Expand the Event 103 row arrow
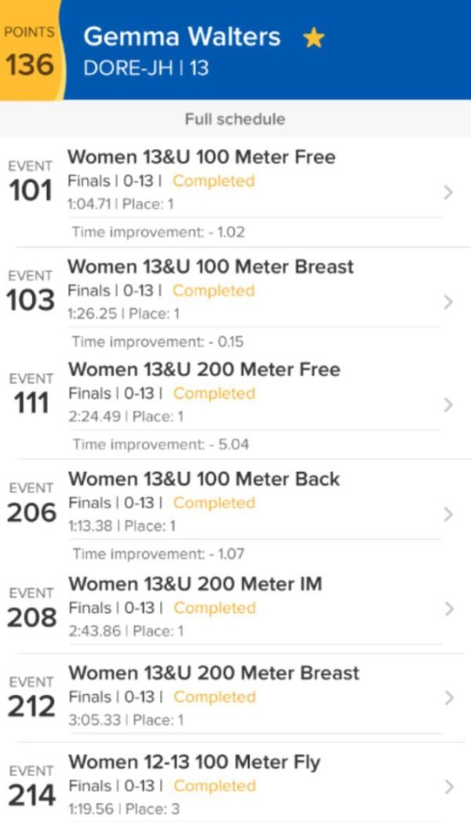This screenshot has width=471, height=836. tap(448, 302)
